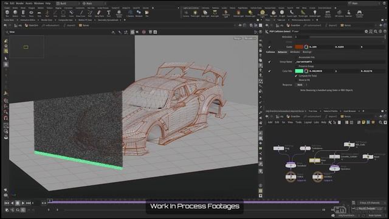The height and width of the screenshot is (219, 389).
Task: Stop playback button in playbar
Action: pyautogui.click(x=18, y=203)
